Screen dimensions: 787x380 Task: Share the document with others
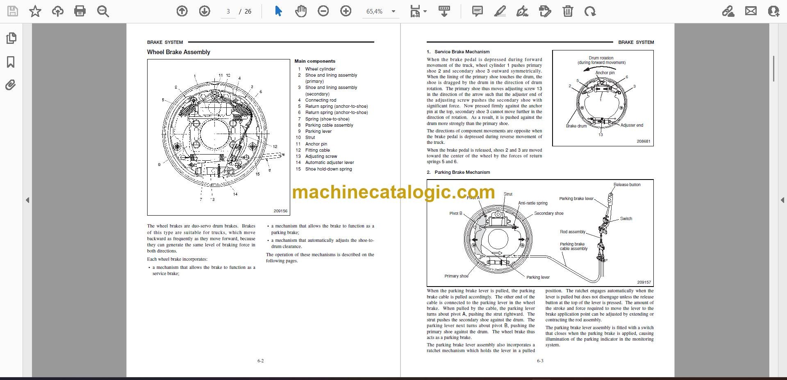pos(773,11)
